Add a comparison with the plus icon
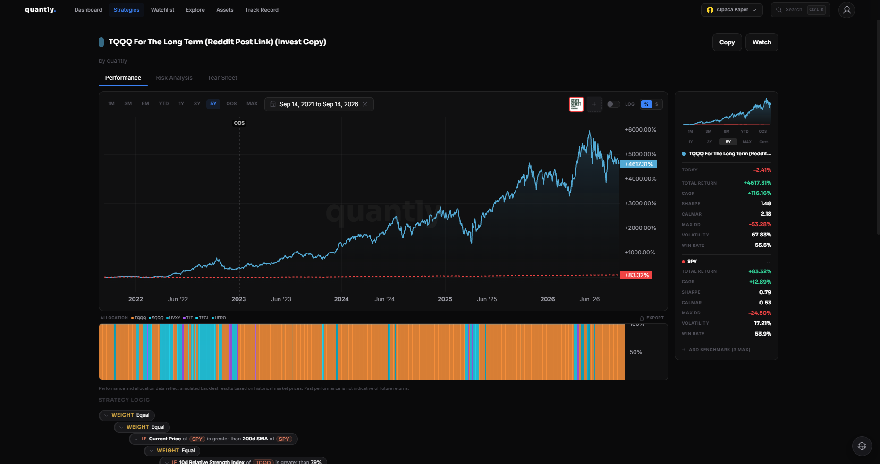This screenshot has width=880, height=464. click(x=594, y=104)
